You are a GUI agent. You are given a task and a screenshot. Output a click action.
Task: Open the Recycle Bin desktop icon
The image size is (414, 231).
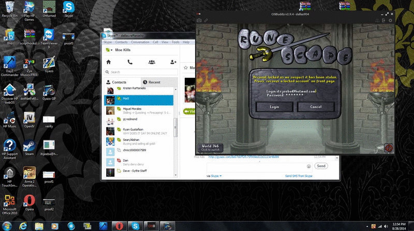[10, 9]
